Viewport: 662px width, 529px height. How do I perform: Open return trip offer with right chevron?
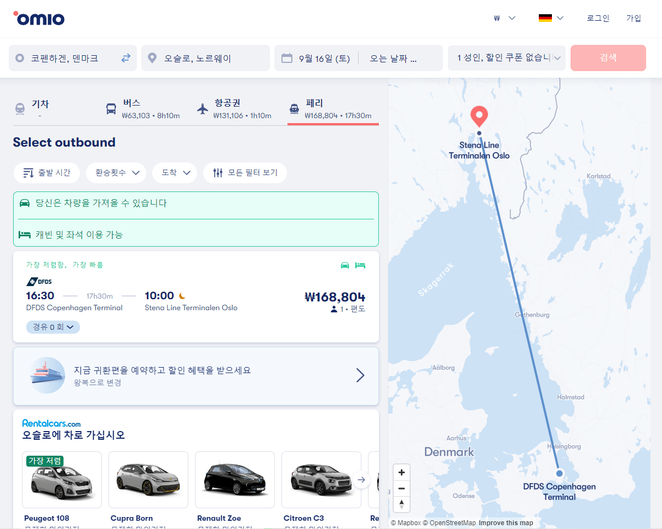click(x=360, y=375)
